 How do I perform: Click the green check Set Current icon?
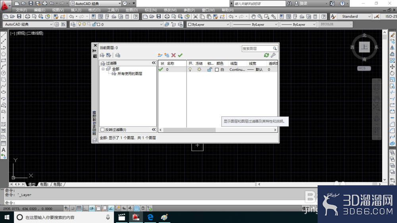coord(180,55)
